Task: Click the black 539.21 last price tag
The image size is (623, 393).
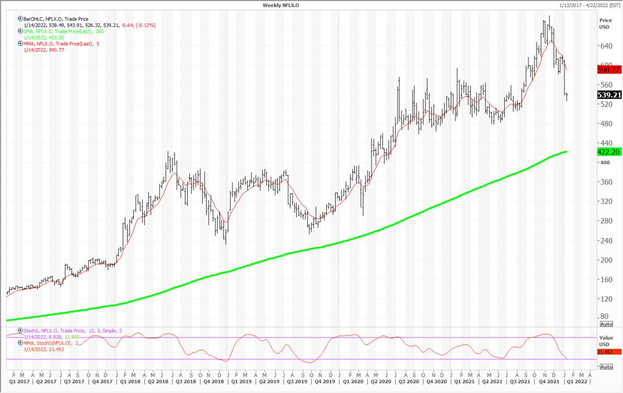Action: point(608,95)
